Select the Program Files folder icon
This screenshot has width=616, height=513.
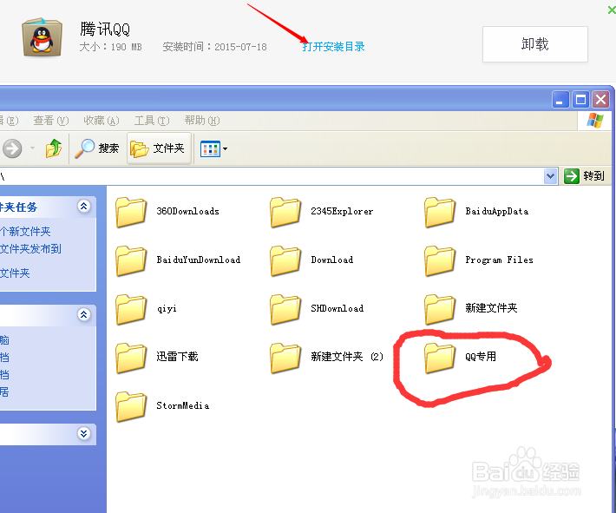[440, 260]
